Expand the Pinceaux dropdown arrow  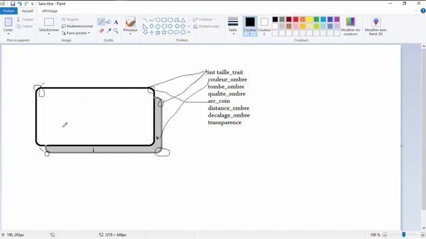pyautogui.click(x=130, y=34)
